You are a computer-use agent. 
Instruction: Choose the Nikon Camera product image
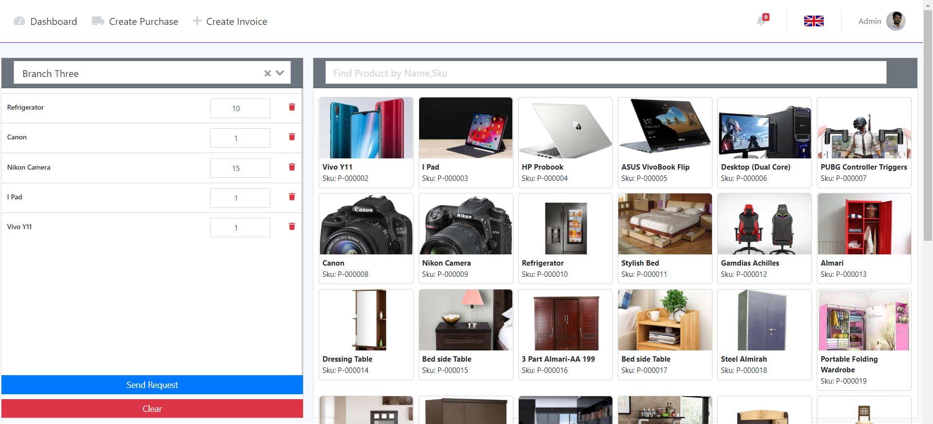coord(466,224)
